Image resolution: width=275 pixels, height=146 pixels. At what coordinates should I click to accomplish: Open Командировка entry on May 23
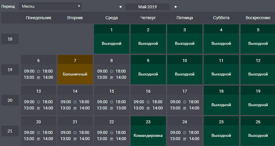148,131
